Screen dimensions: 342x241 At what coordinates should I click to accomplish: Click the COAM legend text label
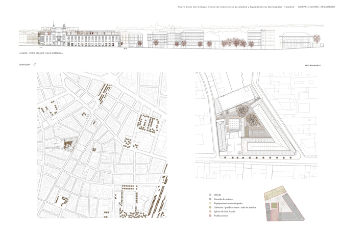pyautogui.click(x=217, y=195)
